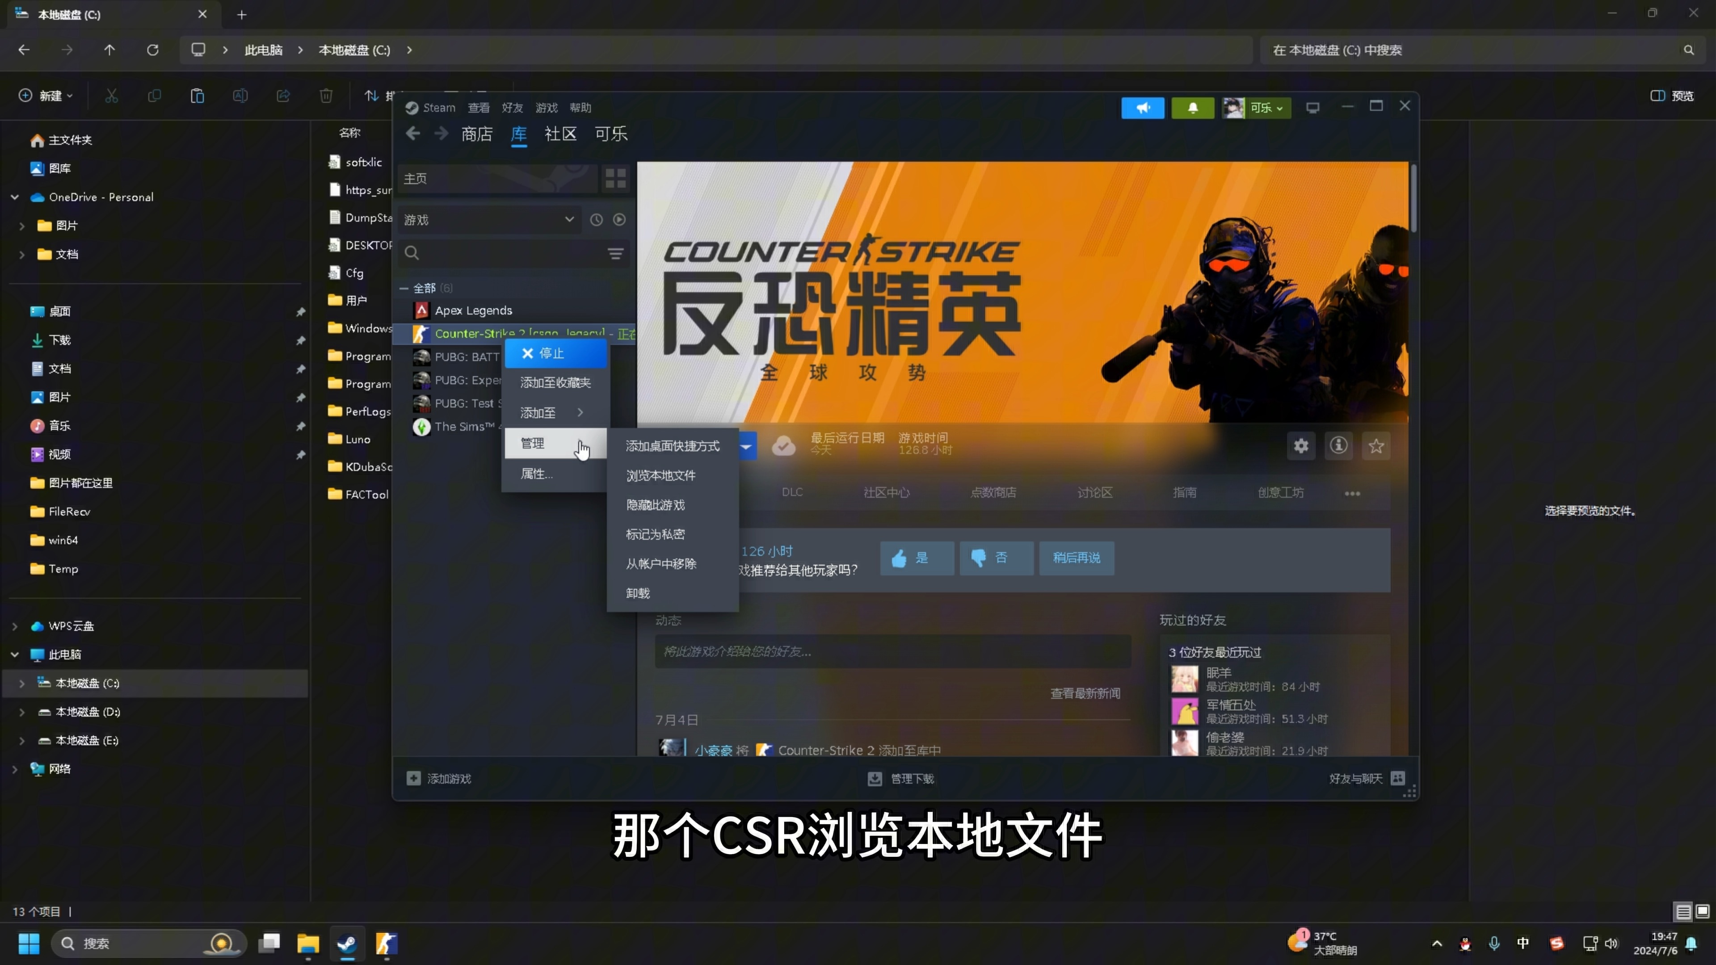Viewport: 1716px width, 965px height.
Task: Click the 否 thumbs-down button
Action: click(x=997, y=558)
